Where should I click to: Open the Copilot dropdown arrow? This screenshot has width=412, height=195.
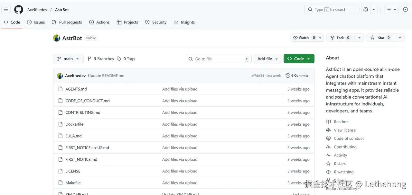point(374,10)
